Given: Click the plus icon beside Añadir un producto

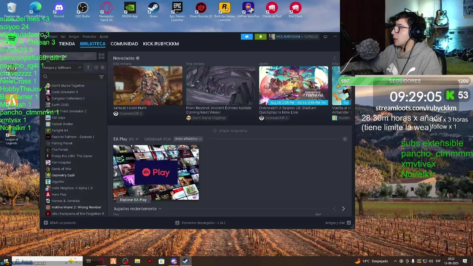Looking at the screenshot, I should [x=46, y=223].
